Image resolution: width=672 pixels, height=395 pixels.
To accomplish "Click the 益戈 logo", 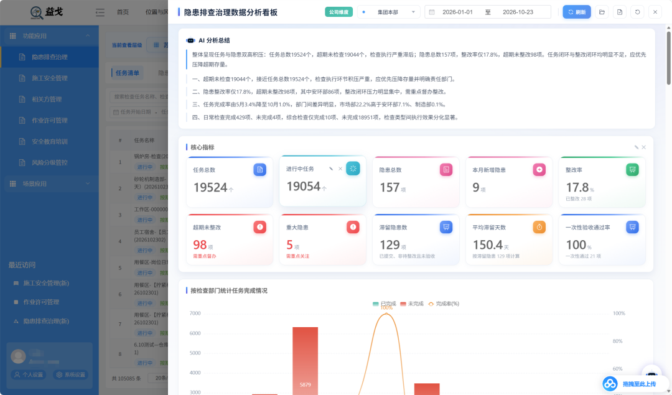I will [x=47, y=12].
